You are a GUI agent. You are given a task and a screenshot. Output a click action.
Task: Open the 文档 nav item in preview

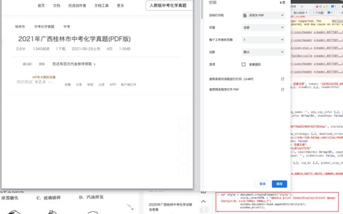tap(56, 6)
